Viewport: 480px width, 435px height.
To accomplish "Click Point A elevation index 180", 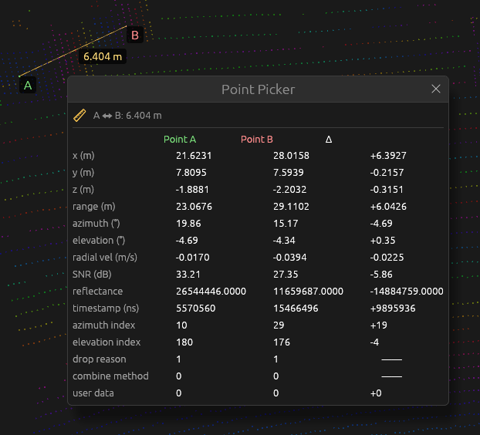I will point(184,342).
